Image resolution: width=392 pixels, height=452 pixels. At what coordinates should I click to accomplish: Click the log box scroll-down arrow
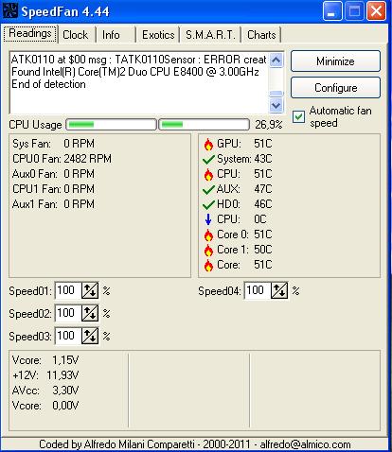[x=276, y=105]
